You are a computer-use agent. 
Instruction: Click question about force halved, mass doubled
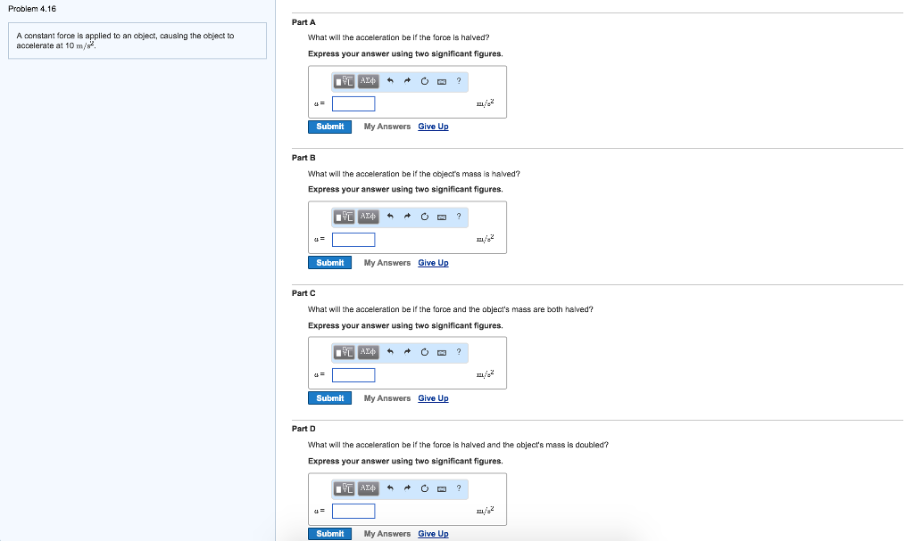[458, 445]
